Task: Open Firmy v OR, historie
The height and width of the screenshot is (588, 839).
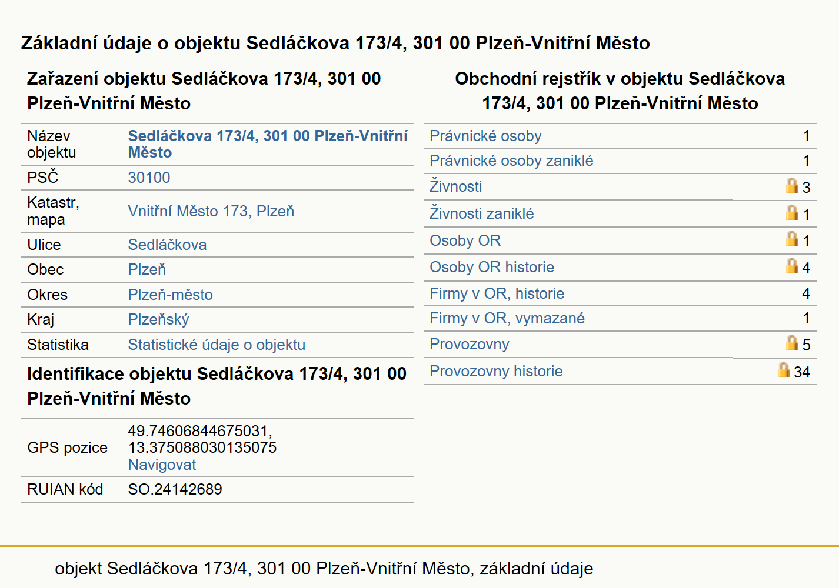Action: [x=497, y=293]
